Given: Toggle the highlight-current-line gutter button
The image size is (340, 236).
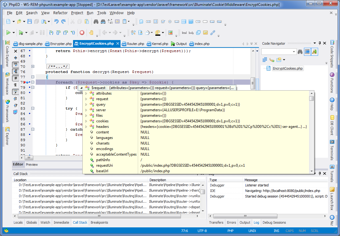Looking at the screenshot, I should [15, 92].
